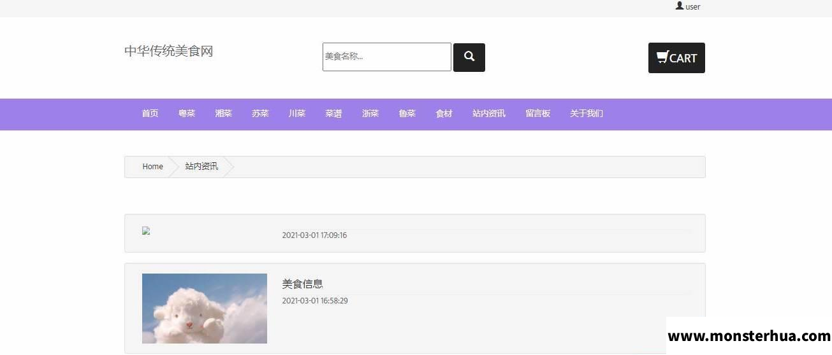The image size is (832, 355).
Task: Click the Home breadcrumb
Action: (152, 167)
